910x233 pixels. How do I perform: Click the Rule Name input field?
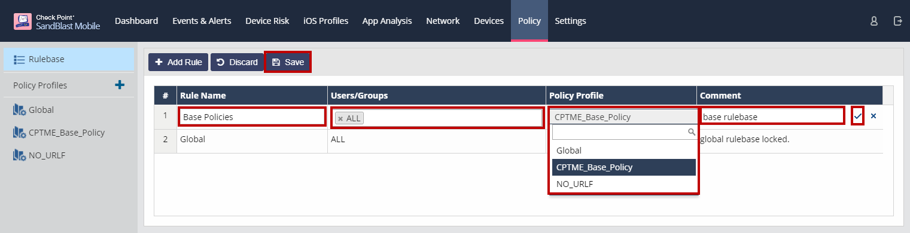coord(252,116)
